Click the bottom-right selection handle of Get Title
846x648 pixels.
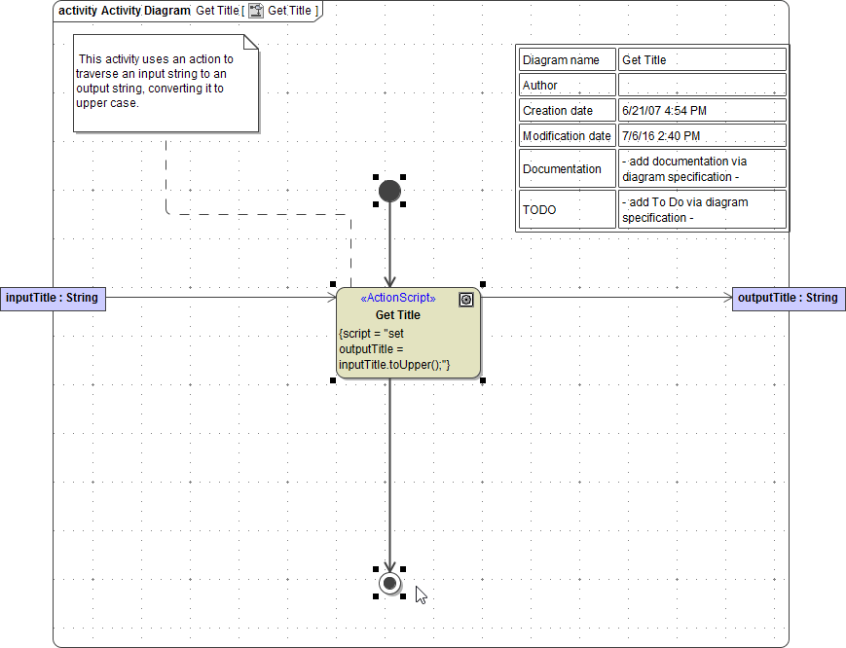pos(481,380)
